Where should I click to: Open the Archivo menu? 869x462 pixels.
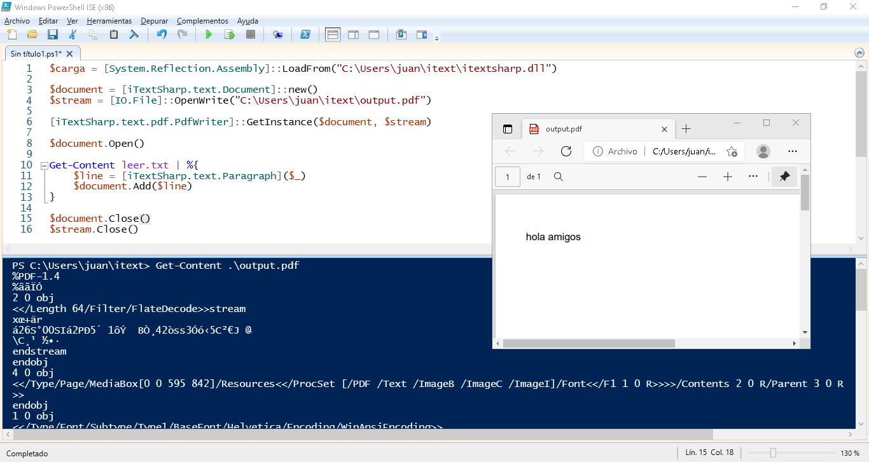tap(17, 21)
